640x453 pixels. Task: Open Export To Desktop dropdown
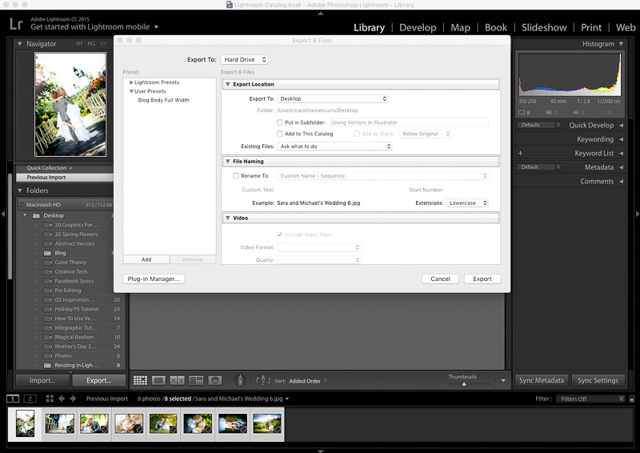point(333,99)
